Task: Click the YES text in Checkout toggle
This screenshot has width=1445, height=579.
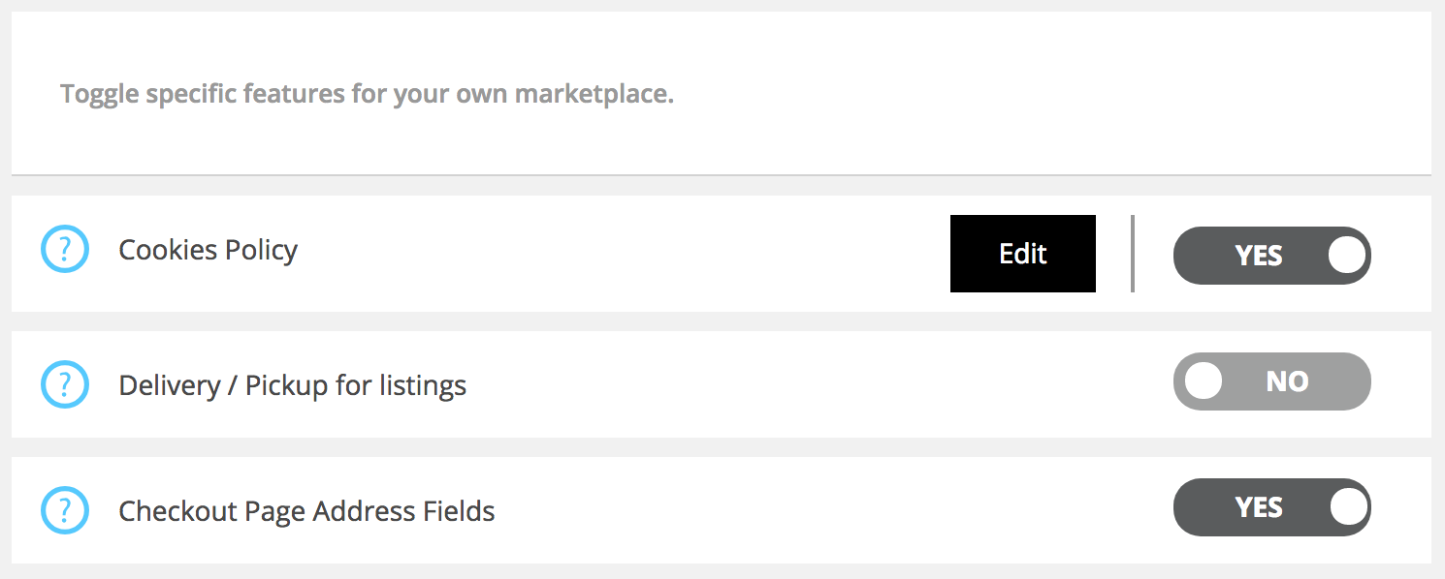Action: point(1259,507)
